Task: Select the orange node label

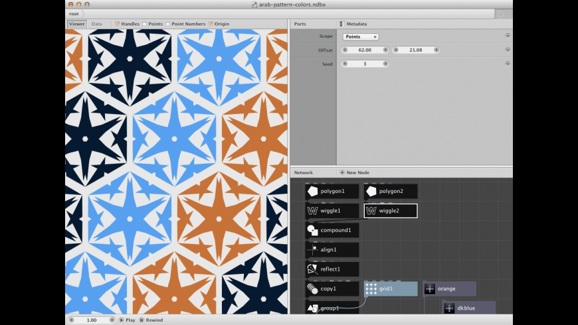Action: pyautogui.click(x=446, y=289)
